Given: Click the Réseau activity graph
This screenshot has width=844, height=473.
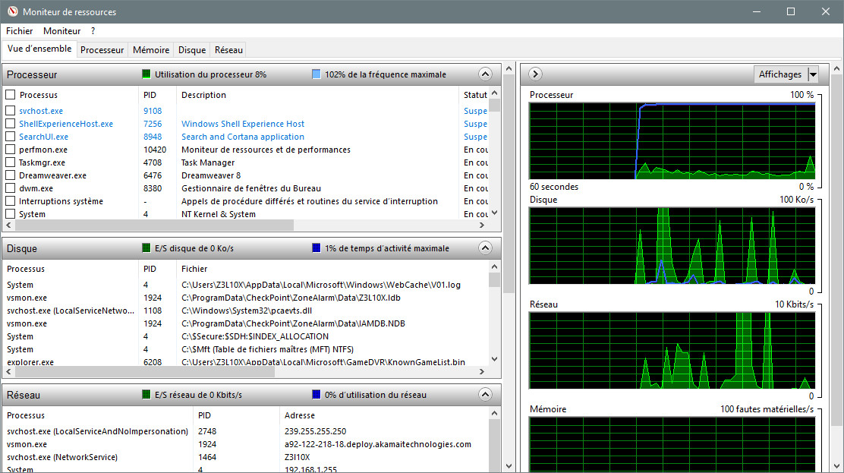Looking at the screenshot, I should (x=672, y=351).
